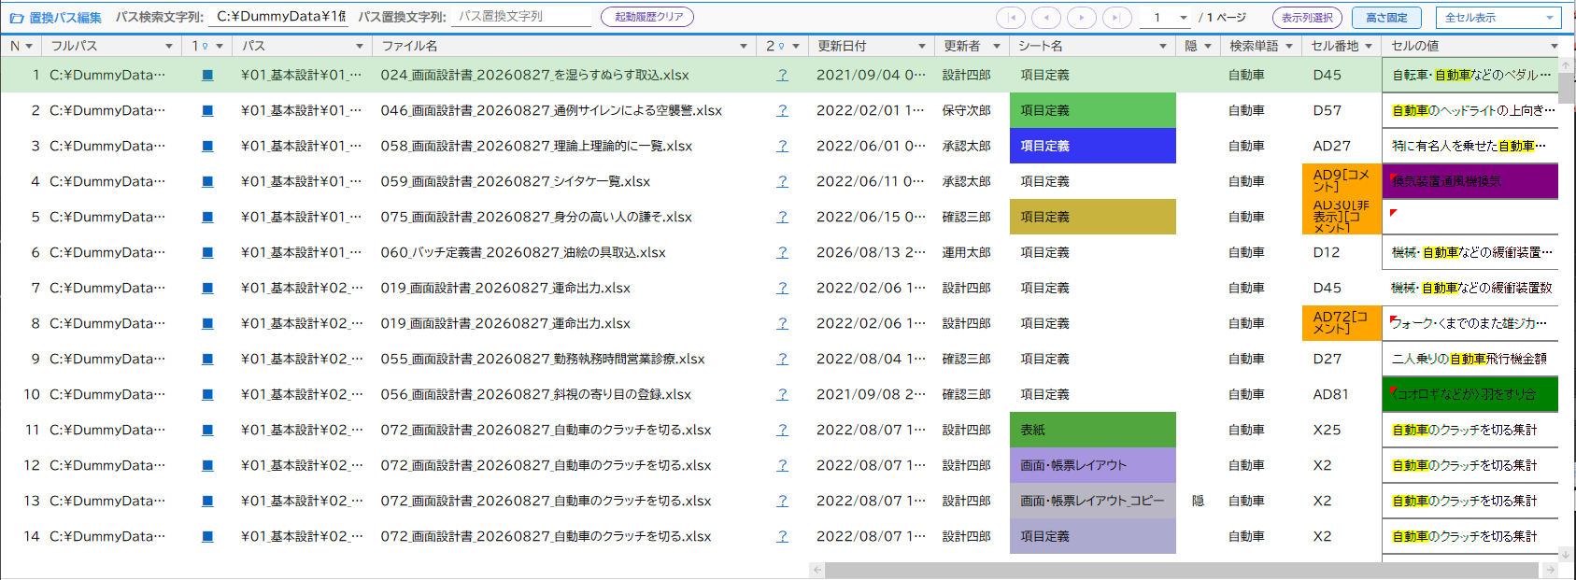Open the question-mark link in row 14
The image size is (1576, 580).
point(782,536)
